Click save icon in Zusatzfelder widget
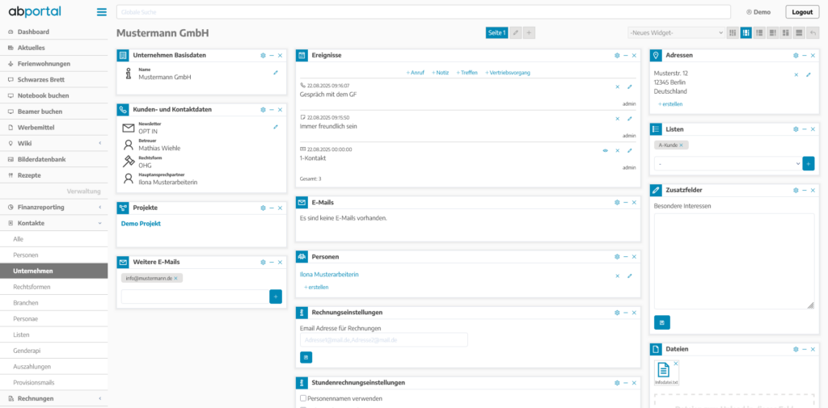The image size is (828, 408). click(661, 322)
